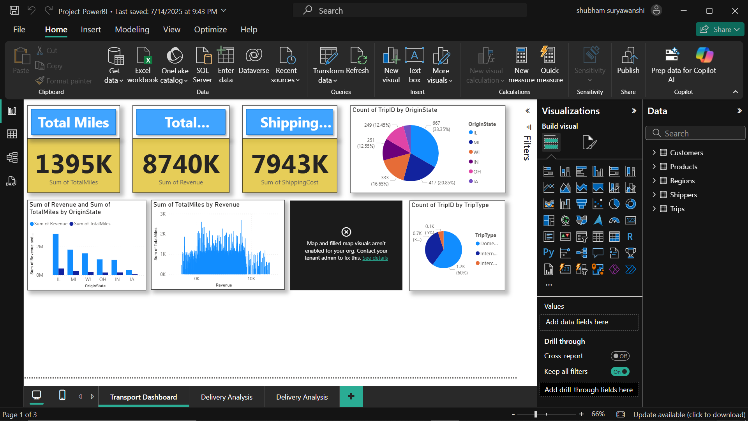The width and height of the screenshot is (748, 421).
Task: Click the Redo arrow
Action: pos(48,11)
